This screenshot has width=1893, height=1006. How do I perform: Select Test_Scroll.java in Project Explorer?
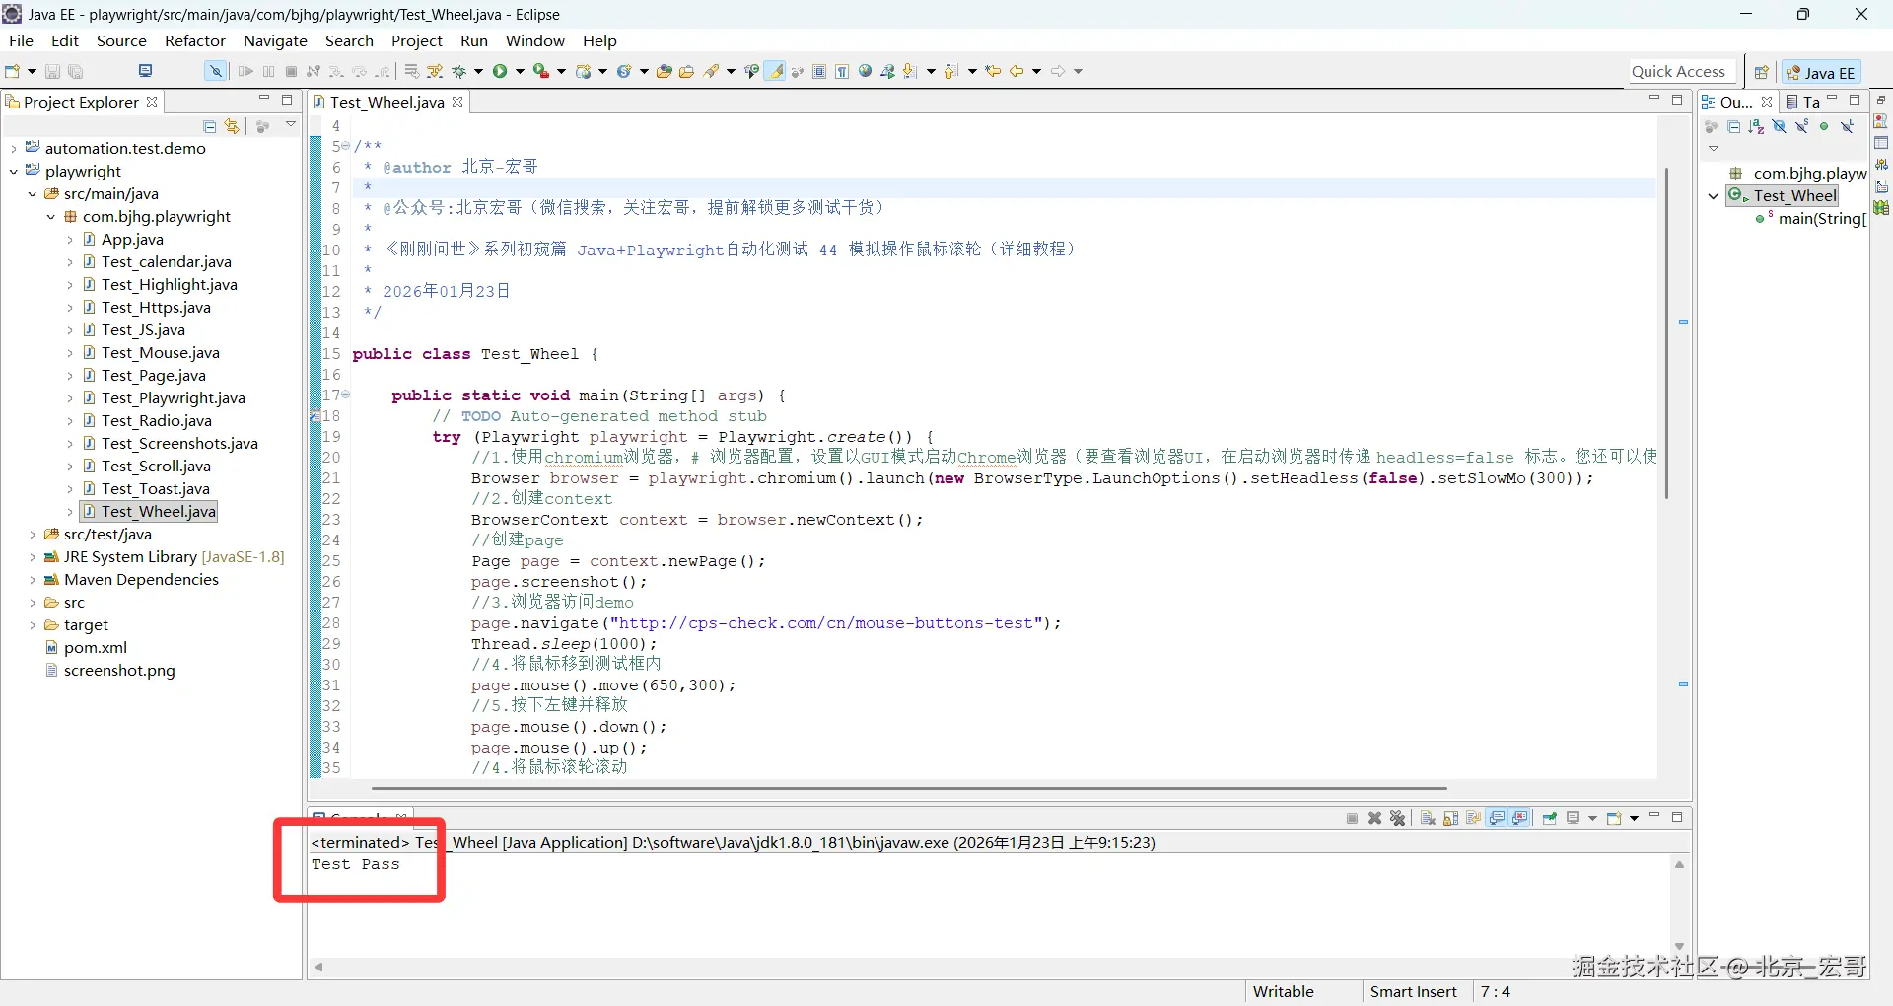156,467
